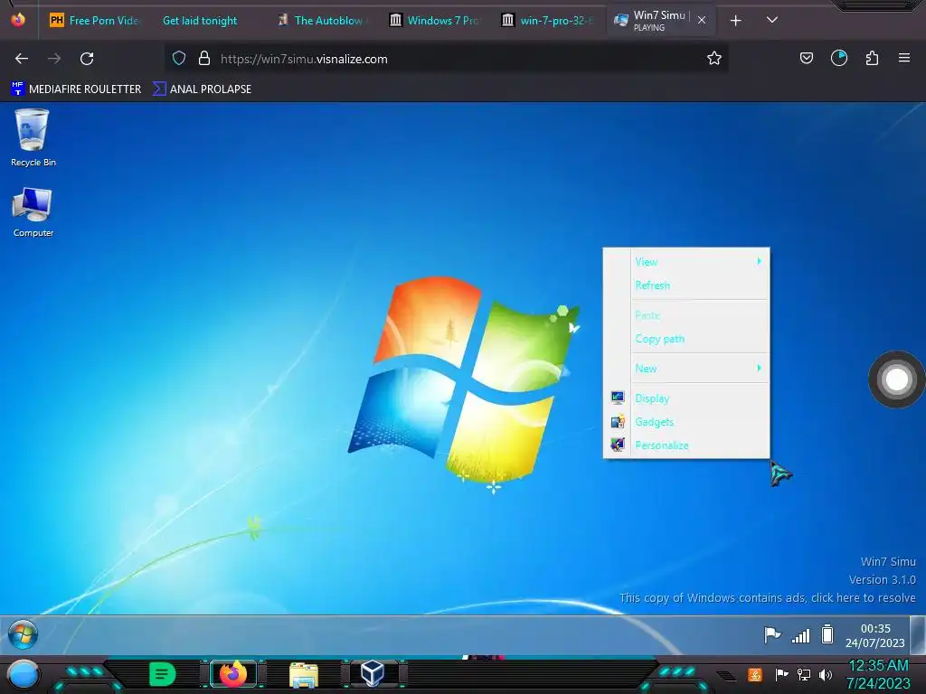Reload the current page
This screenshot has height=694, width=926.
[87, 59]
